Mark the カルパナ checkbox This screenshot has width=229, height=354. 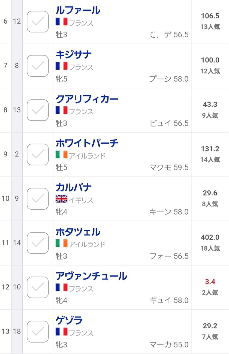coord(38,199)
